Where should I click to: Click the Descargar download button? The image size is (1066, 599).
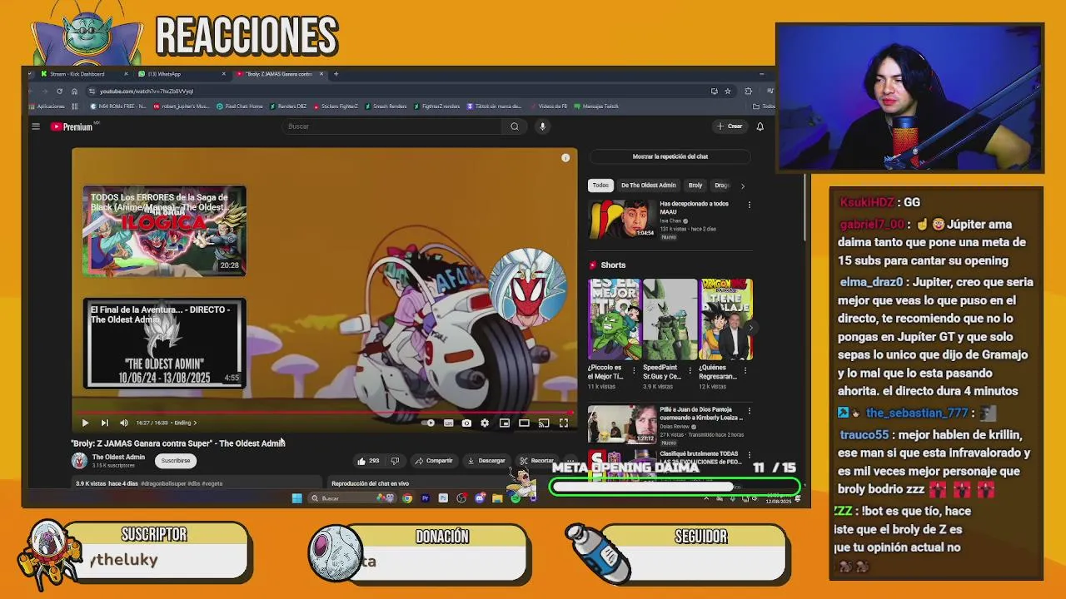point(486,460)
